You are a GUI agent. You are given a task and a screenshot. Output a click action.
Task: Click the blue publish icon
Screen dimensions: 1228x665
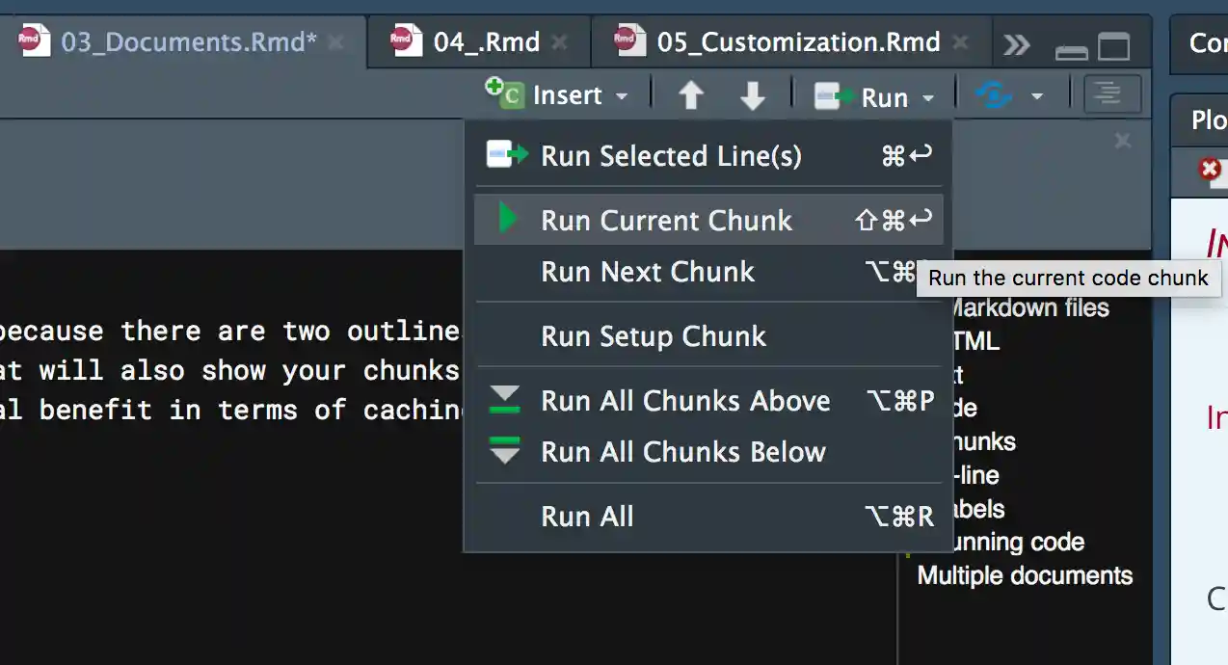click(x=995, y=95)
